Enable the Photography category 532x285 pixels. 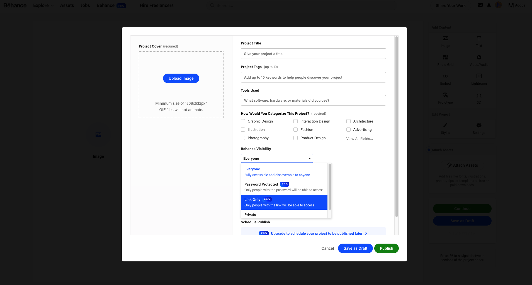242,138
